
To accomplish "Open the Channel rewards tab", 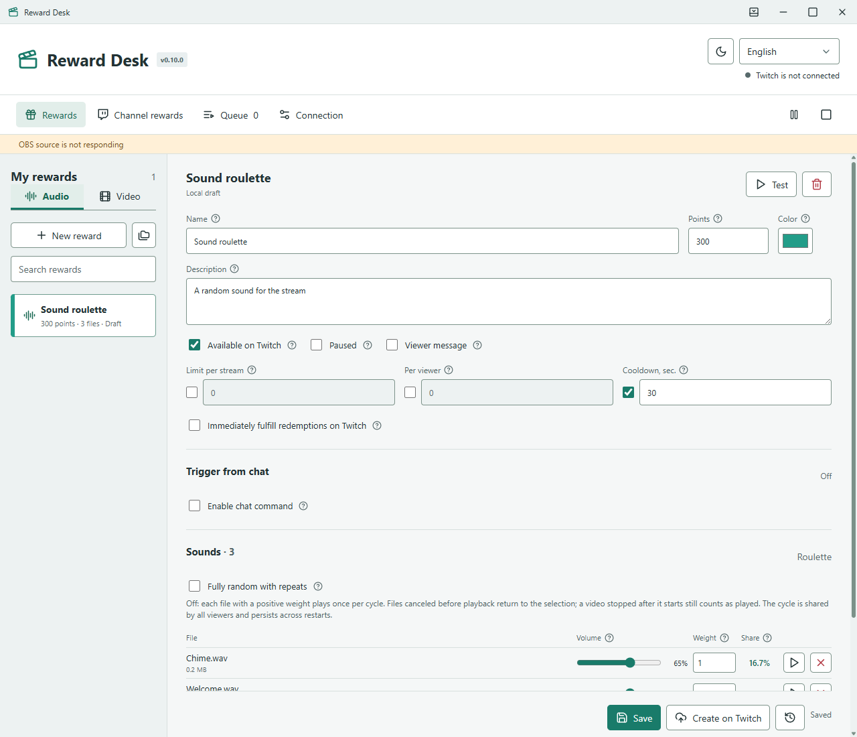I will coord(141,115).
